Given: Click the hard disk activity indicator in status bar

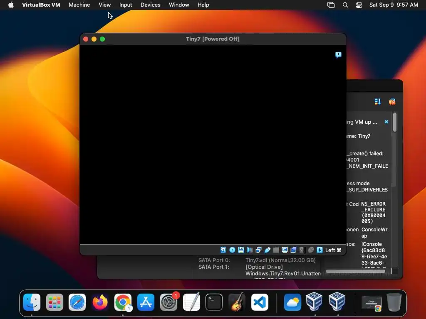Looking at the screenshot, I should pyautogui.click(x=223, y=250).
